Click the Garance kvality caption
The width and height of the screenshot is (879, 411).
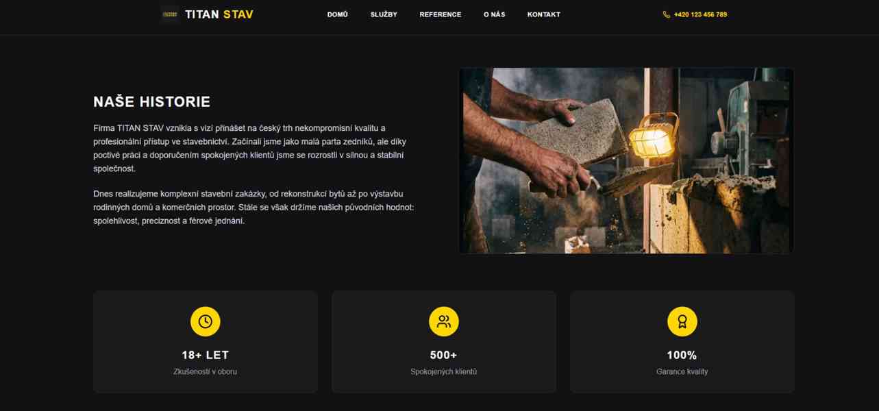[x=682, y=371]
